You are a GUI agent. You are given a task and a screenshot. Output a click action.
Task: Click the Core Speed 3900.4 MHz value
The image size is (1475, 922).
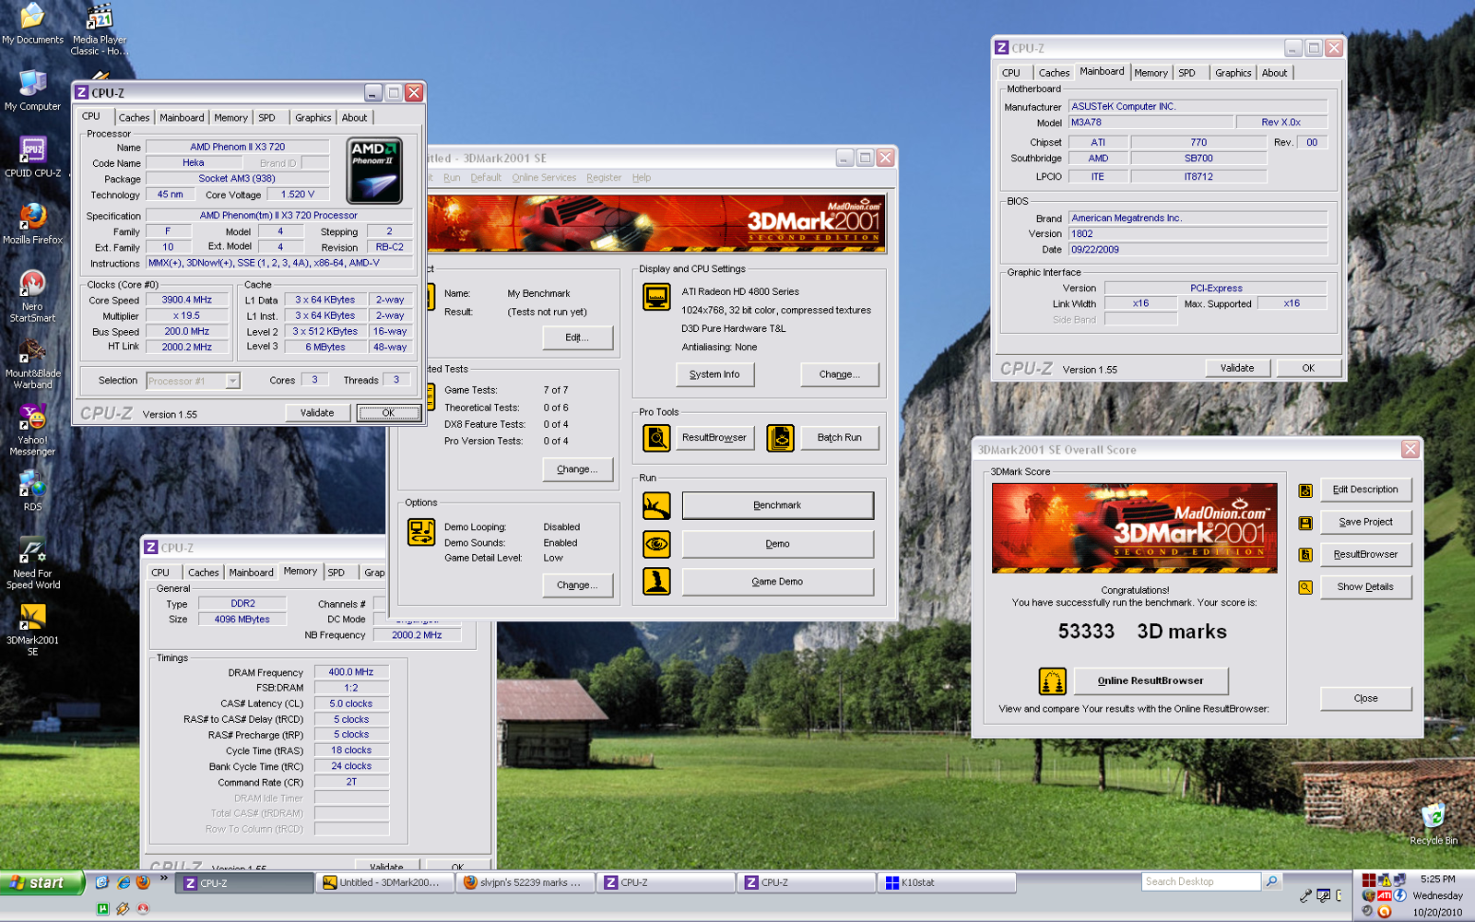pyautogui.click(x=187, y=300)
